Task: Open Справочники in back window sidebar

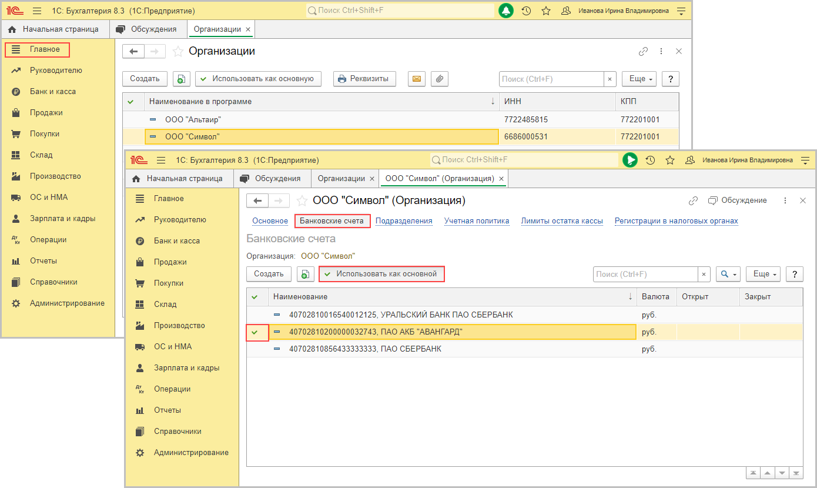Action: (53, 282)
